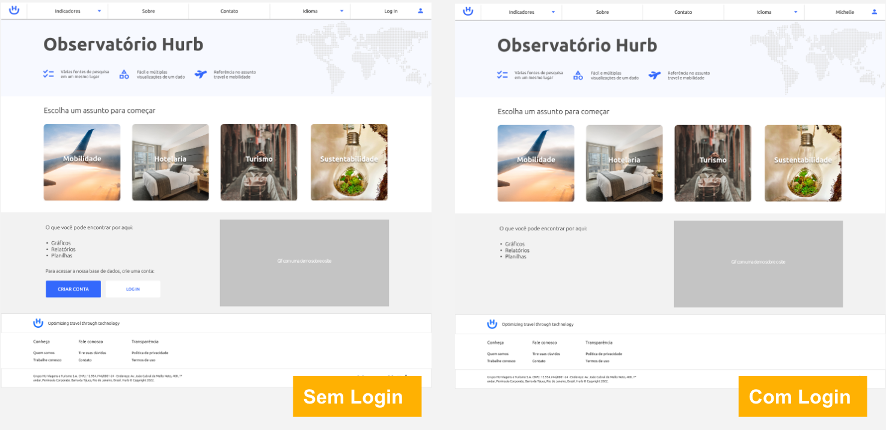This screenshot has height=430, width=886.
Task: Click the footer Hurb logo in Com Login mockup
Action: coord(492,324)
